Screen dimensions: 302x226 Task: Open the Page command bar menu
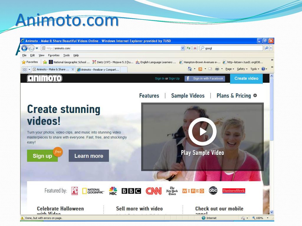pyautogui.click(x=230, y=69)
